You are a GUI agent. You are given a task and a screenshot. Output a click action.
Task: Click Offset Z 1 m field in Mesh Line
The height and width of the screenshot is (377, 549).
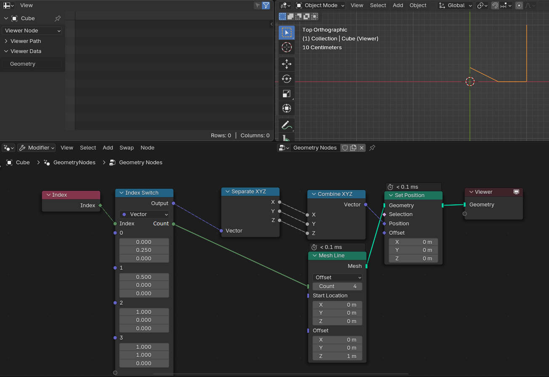(337, 356)
